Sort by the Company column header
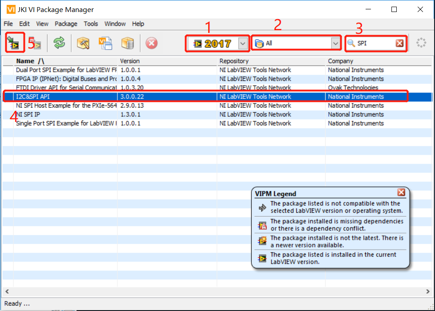The height and width of the screenshot is (311, 435). coord(379,61)
